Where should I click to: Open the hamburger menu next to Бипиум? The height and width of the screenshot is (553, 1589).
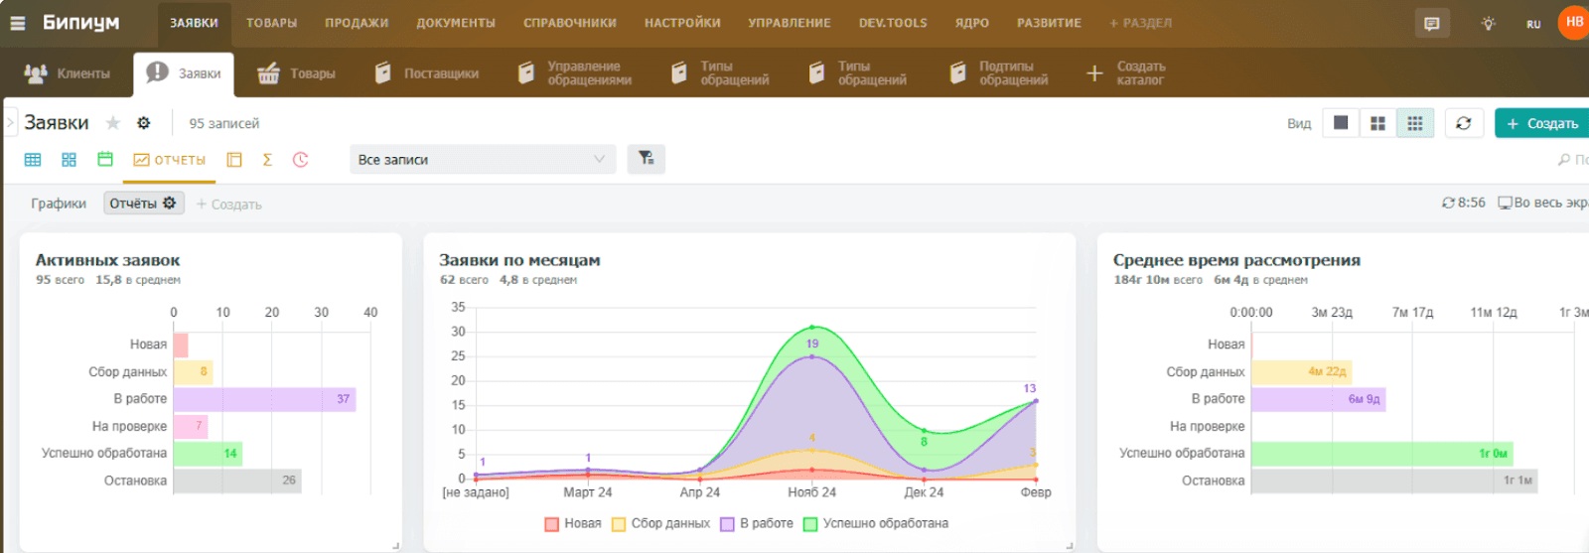[18, 23]
